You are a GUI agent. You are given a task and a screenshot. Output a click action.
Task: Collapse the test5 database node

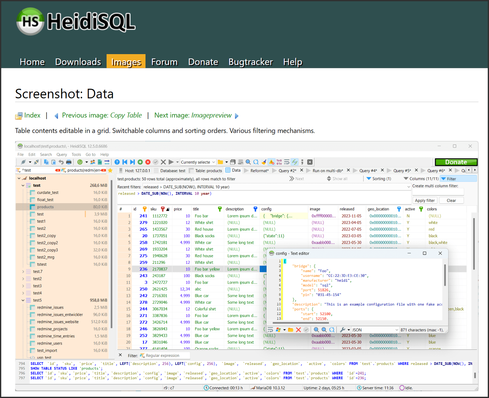[x=23, y=300]
